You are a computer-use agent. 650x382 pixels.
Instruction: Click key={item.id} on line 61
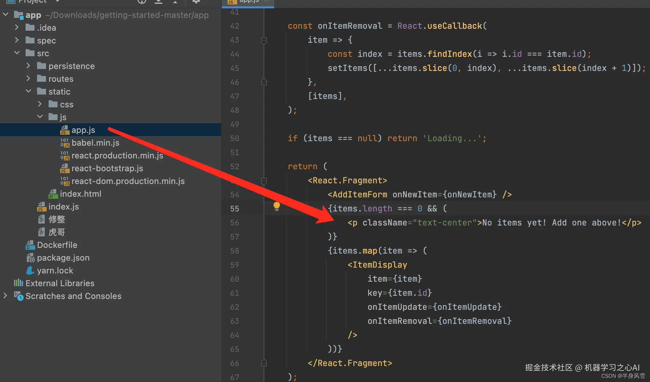click(x=400, y=293)
